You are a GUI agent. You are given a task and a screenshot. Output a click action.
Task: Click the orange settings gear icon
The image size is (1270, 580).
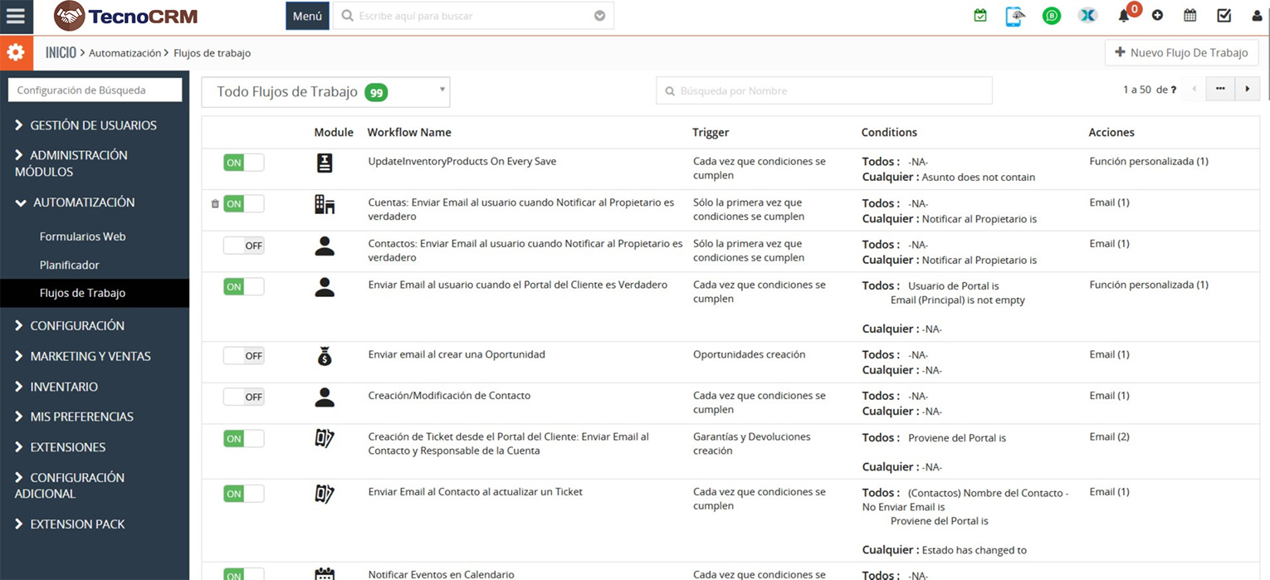16,53
